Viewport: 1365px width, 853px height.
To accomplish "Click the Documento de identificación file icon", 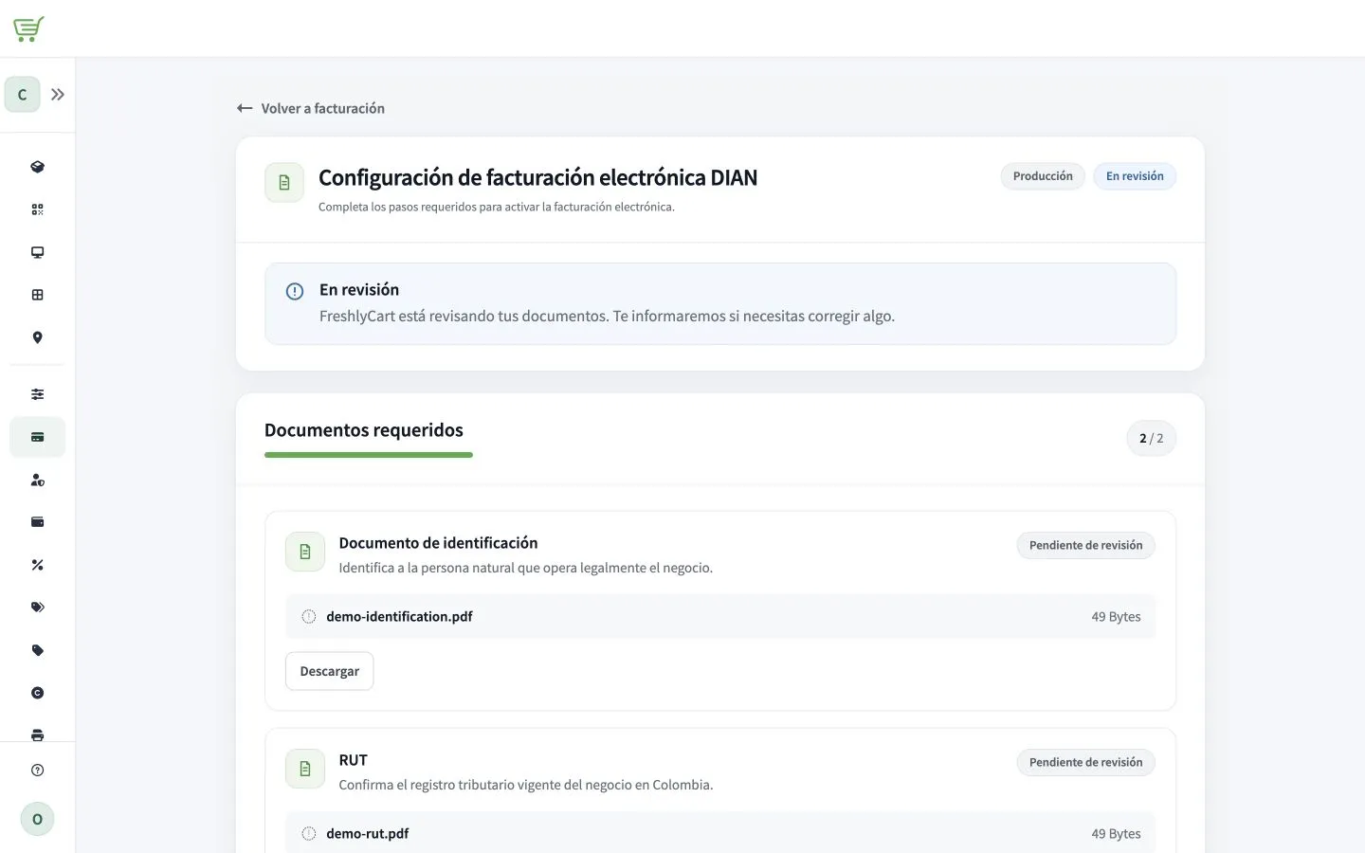I will pos(305,552).
